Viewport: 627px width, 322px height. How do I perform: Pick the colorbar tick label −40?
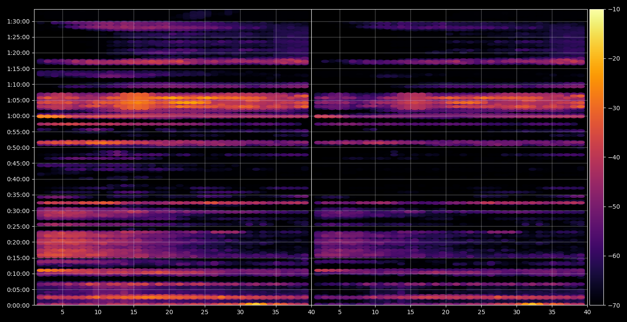click(x=614, y=157)
